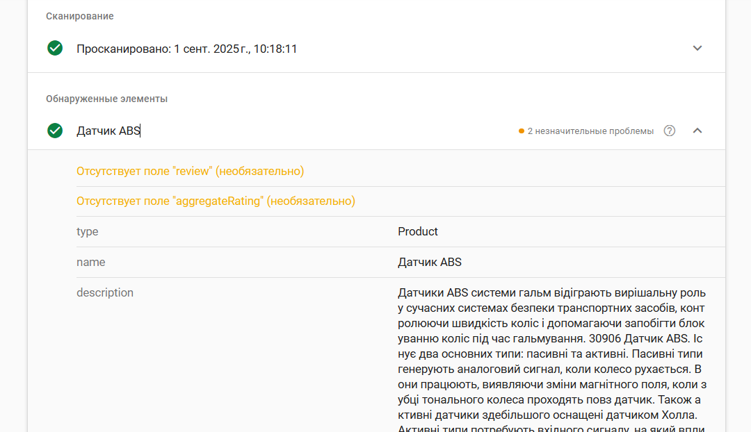Click the Датчик ABS name value
The width and height of the screenshot is (751, 432).
coord(430,262)
